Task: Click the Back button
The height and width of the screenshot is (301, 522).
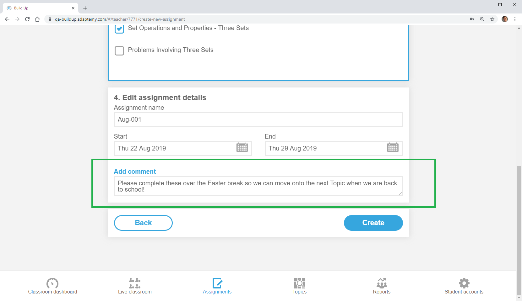Action: pyautogui.click(x=143, y=223)
